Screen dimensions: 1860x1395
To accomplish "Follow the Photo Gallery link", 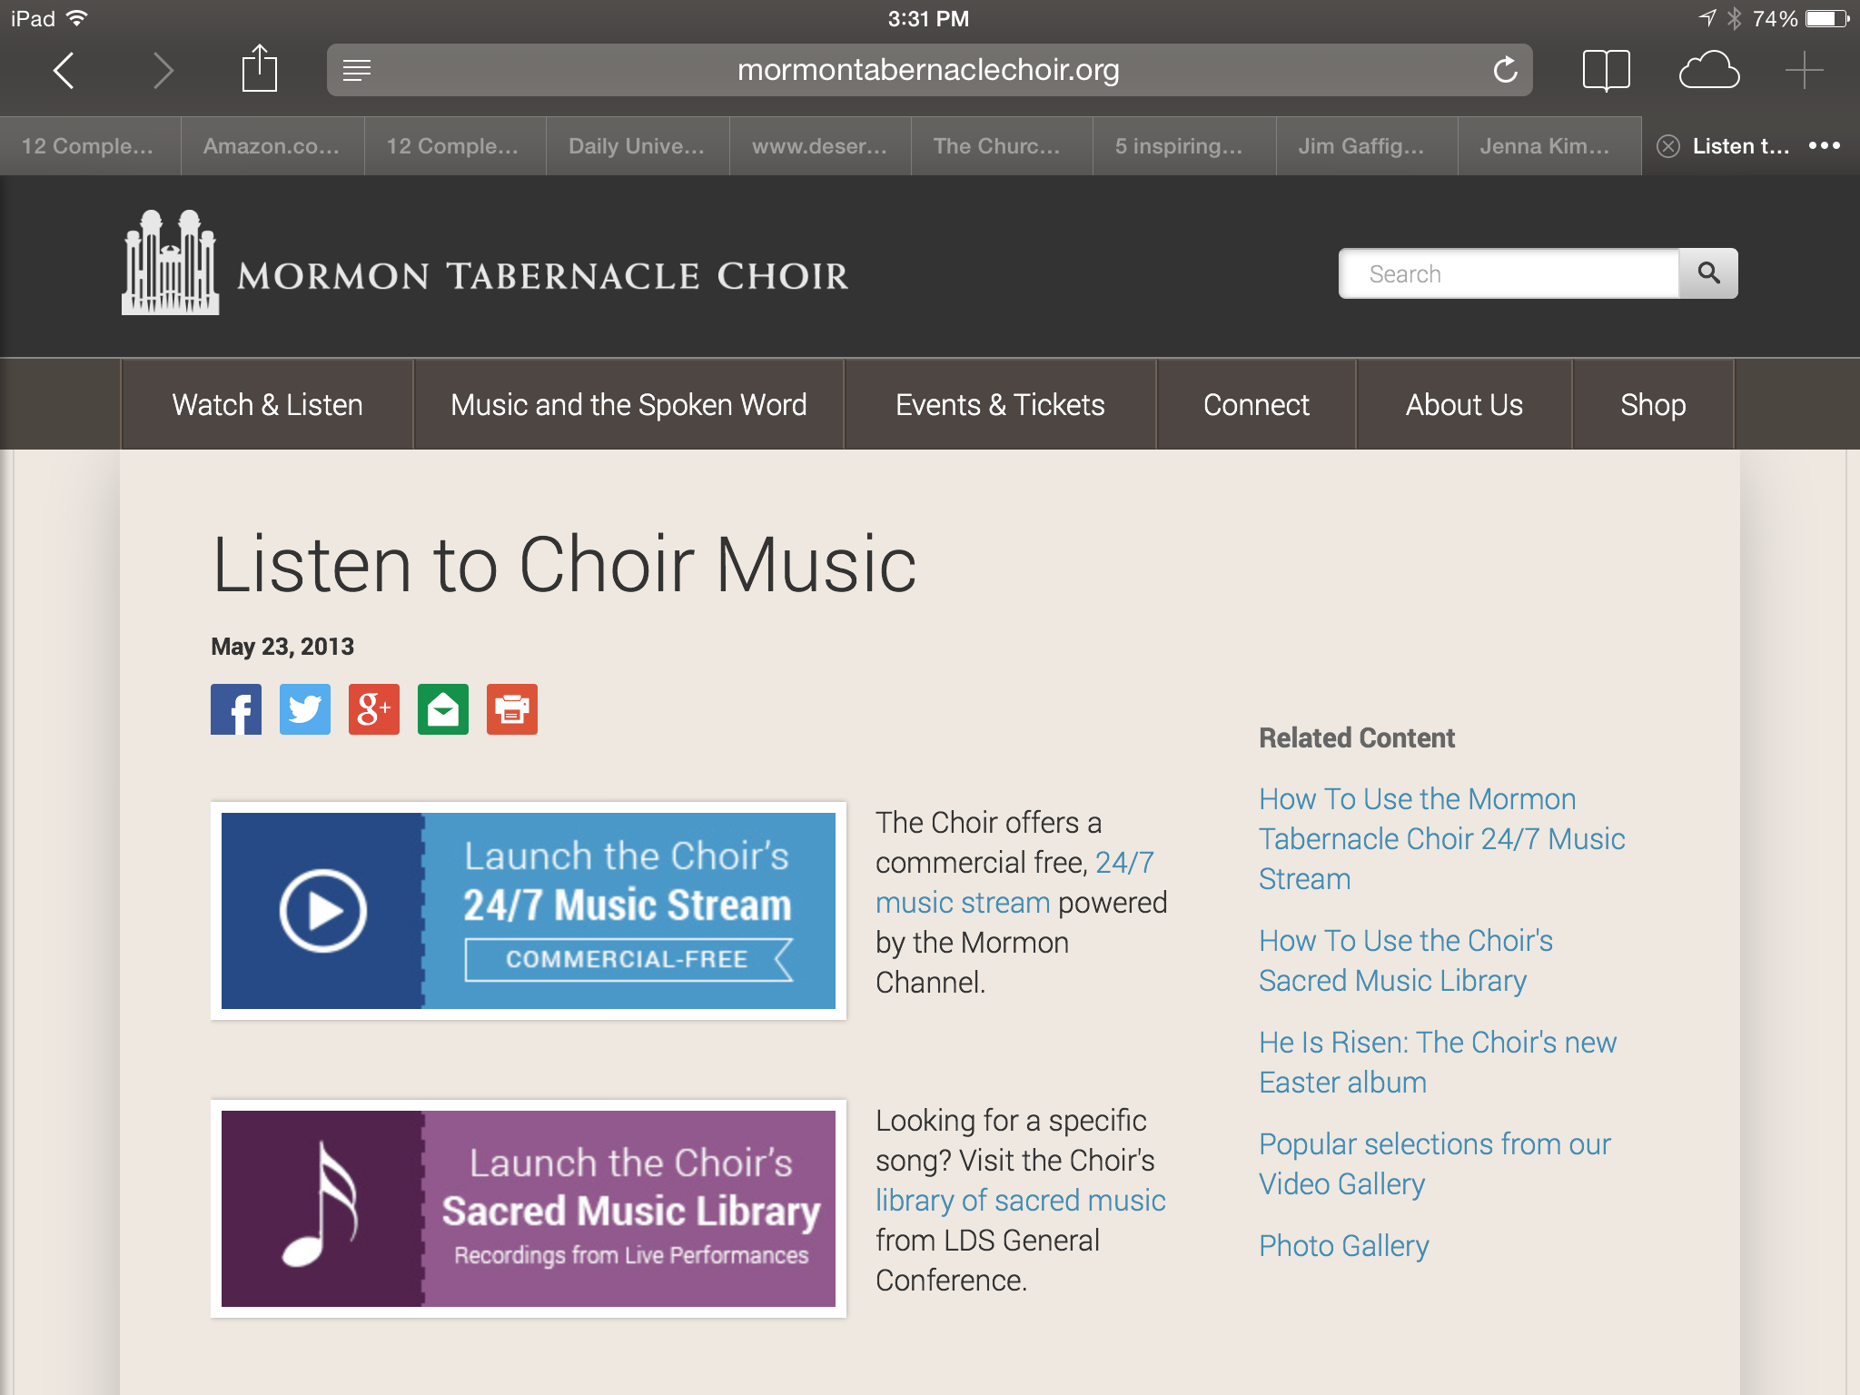I will pyautogui.click(x=1343, y=1245).
